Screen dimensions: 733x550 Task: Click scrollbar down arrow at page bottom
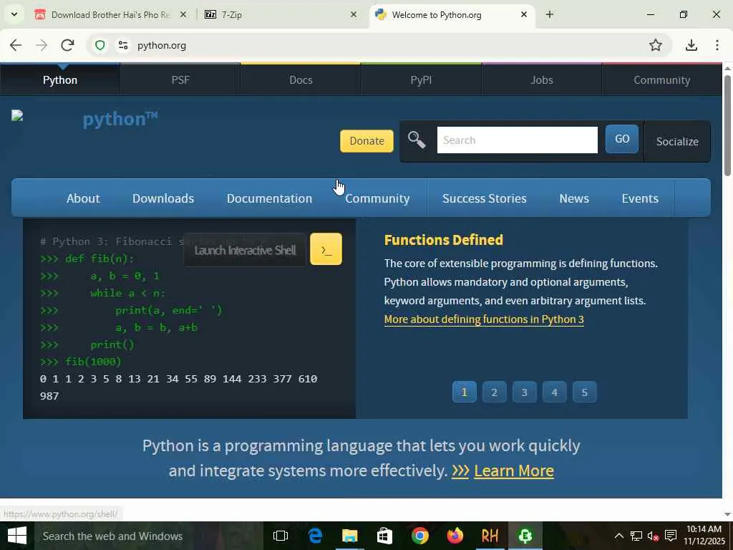tap(727, 514)
